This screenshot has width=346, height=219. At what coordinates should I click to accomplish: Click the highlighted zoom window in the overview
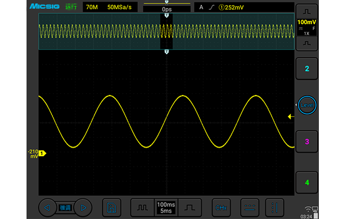coord(167,31)
